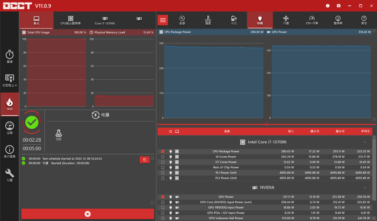Switch to the Core i7-13700K tab

click(x=105, y=20)
